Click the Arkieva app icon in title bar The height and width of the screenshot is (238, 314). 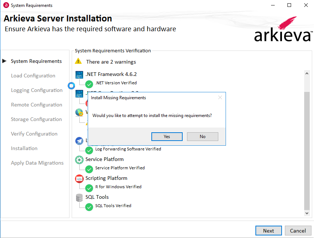click(6, 5)
